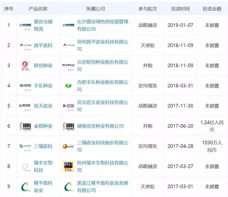Open 三瑞农业科技股份有限公司 company page
228x197 pixels.
pos(102,146)
